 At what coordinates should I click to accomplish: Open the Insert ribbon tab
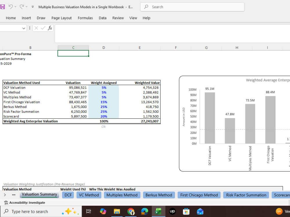pyautogui.click(x=26, y=18)
